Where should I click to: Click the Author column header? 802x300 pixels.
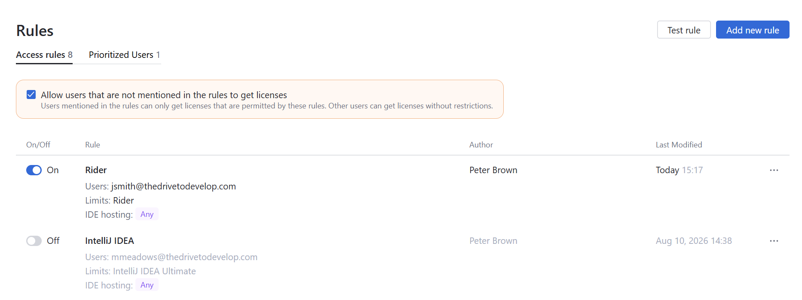(x=481, y=145)
